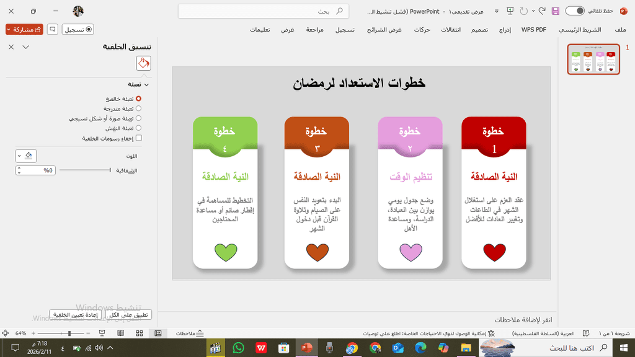This screenshot has width=635, height=357.
Task: Open the Share (مشاركة) dropdown button
Action: [24, 29]
